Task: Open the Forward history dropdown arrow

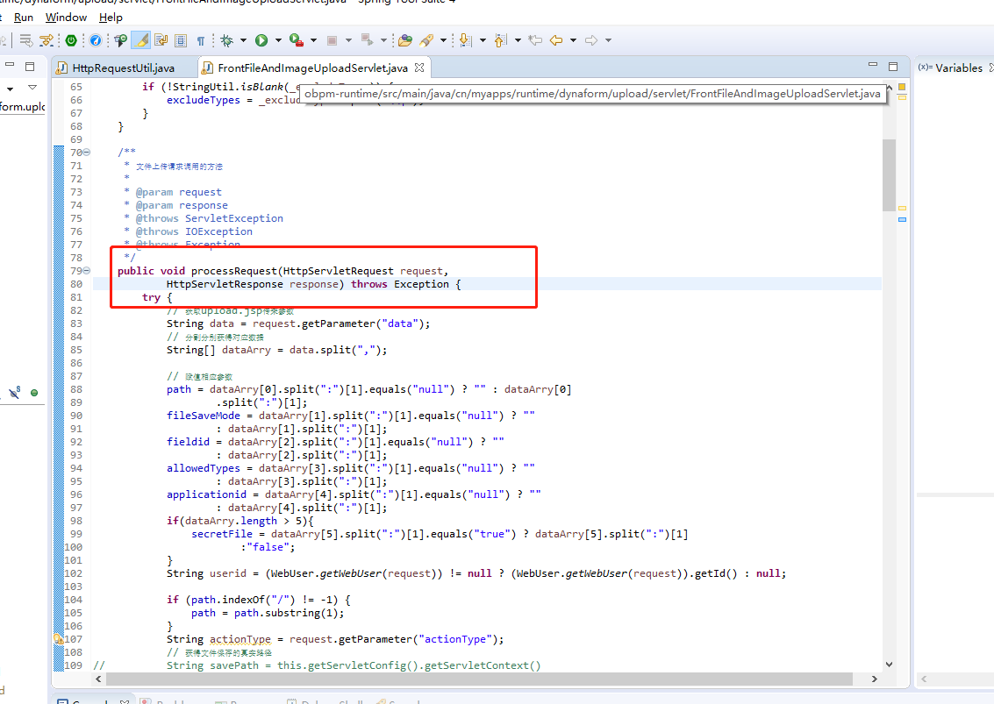Action: (x=608, y=40)
